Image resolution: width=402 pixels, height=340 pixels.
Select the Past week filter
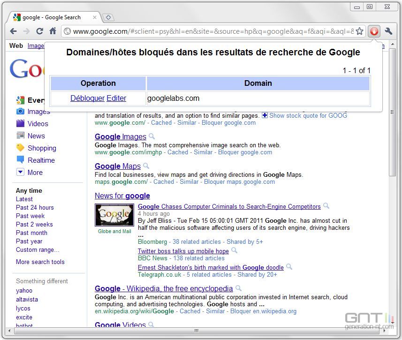tap(30, 216)
